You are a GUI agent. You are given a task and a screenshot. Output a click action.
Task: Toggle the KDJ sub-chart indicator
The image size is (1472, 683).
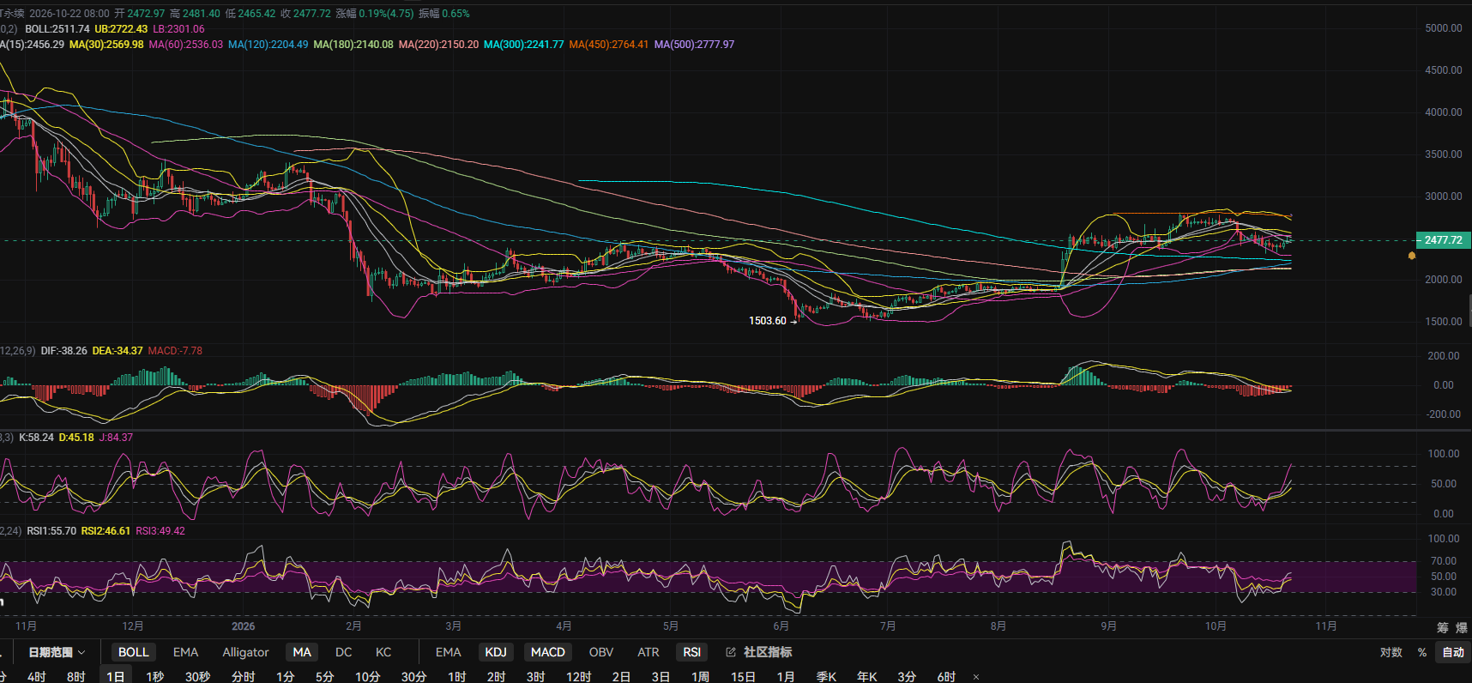tap(496, 652)
